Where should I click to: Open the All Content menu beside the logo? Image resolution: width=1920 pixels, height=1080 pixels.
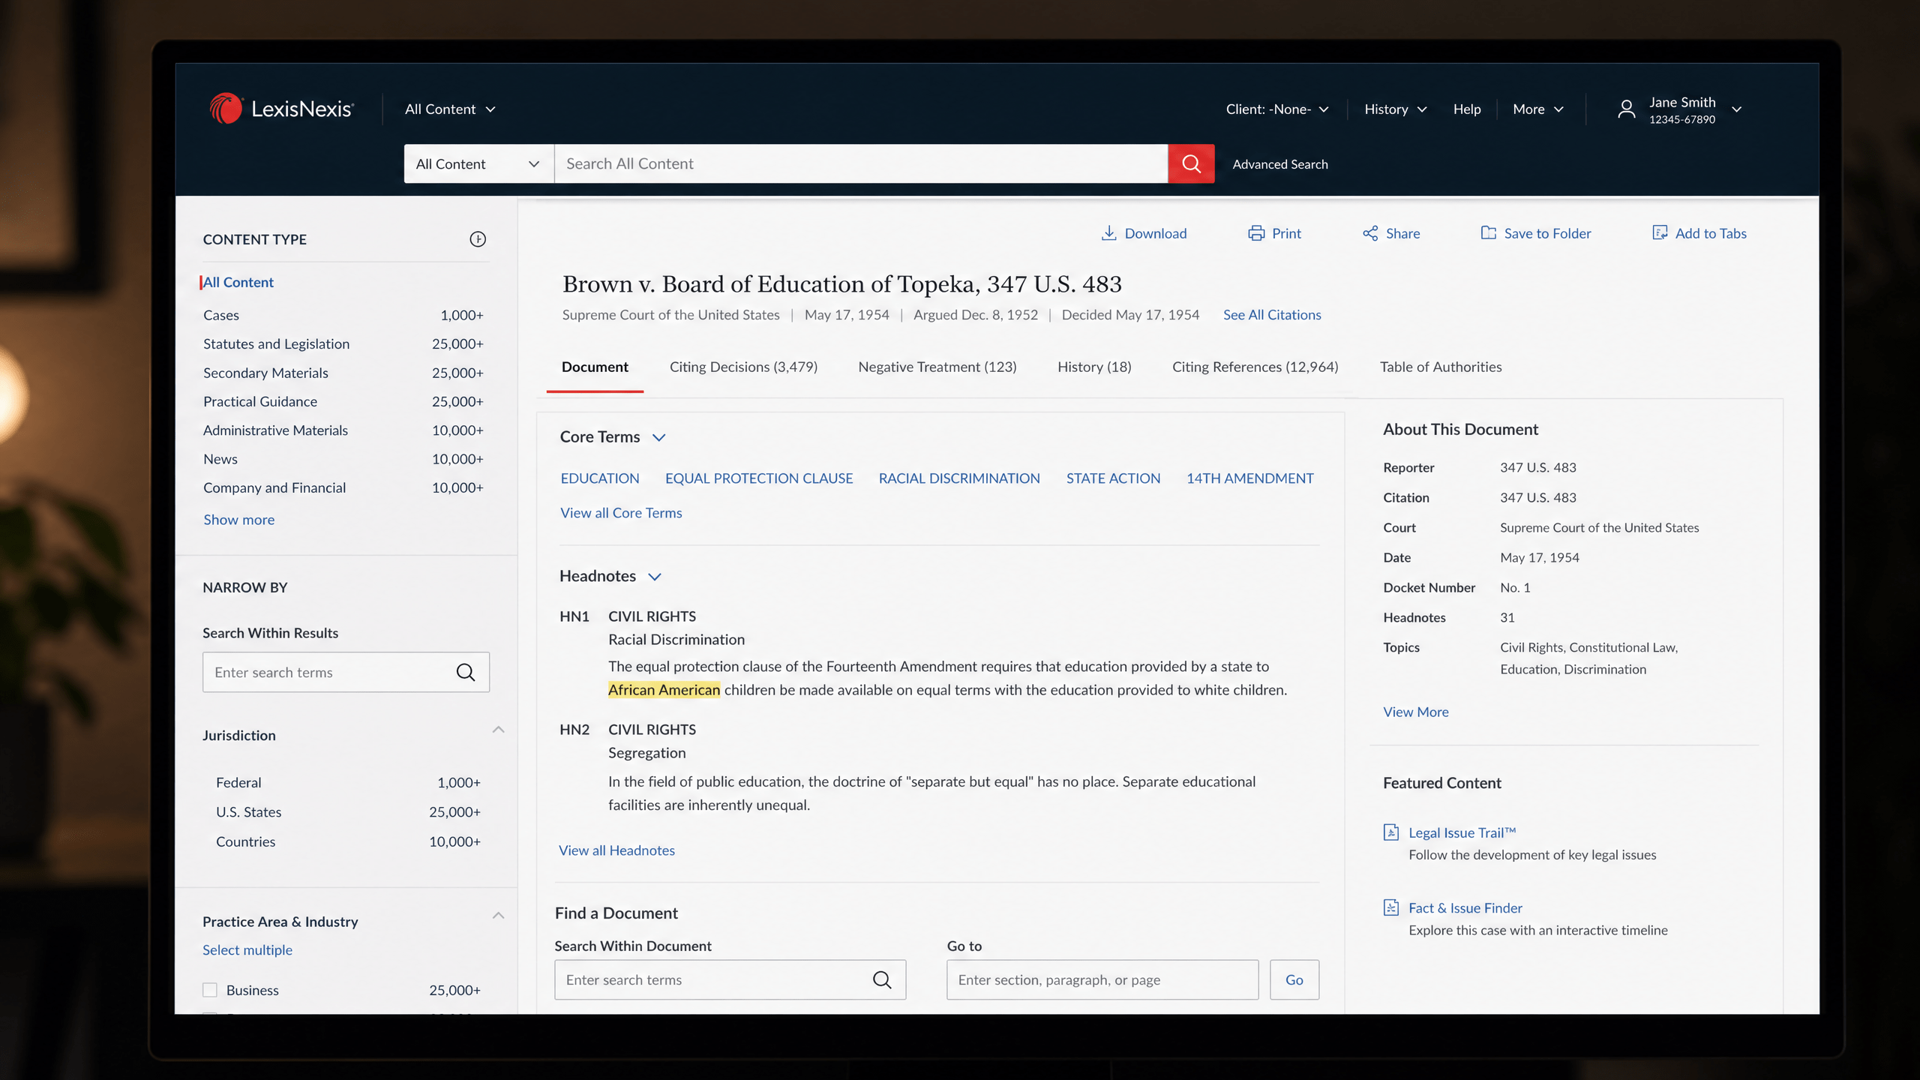[450, 109]
